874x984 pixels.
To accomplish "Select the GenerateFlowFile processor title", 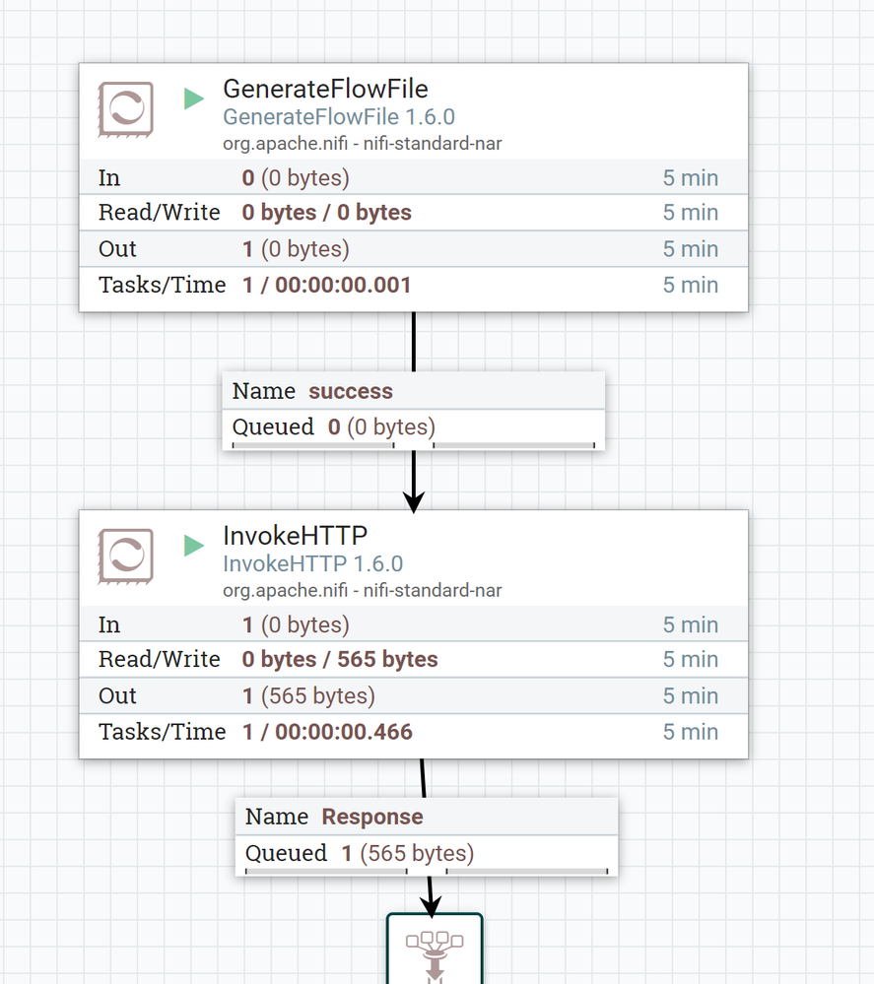I will tap(325, 89).
